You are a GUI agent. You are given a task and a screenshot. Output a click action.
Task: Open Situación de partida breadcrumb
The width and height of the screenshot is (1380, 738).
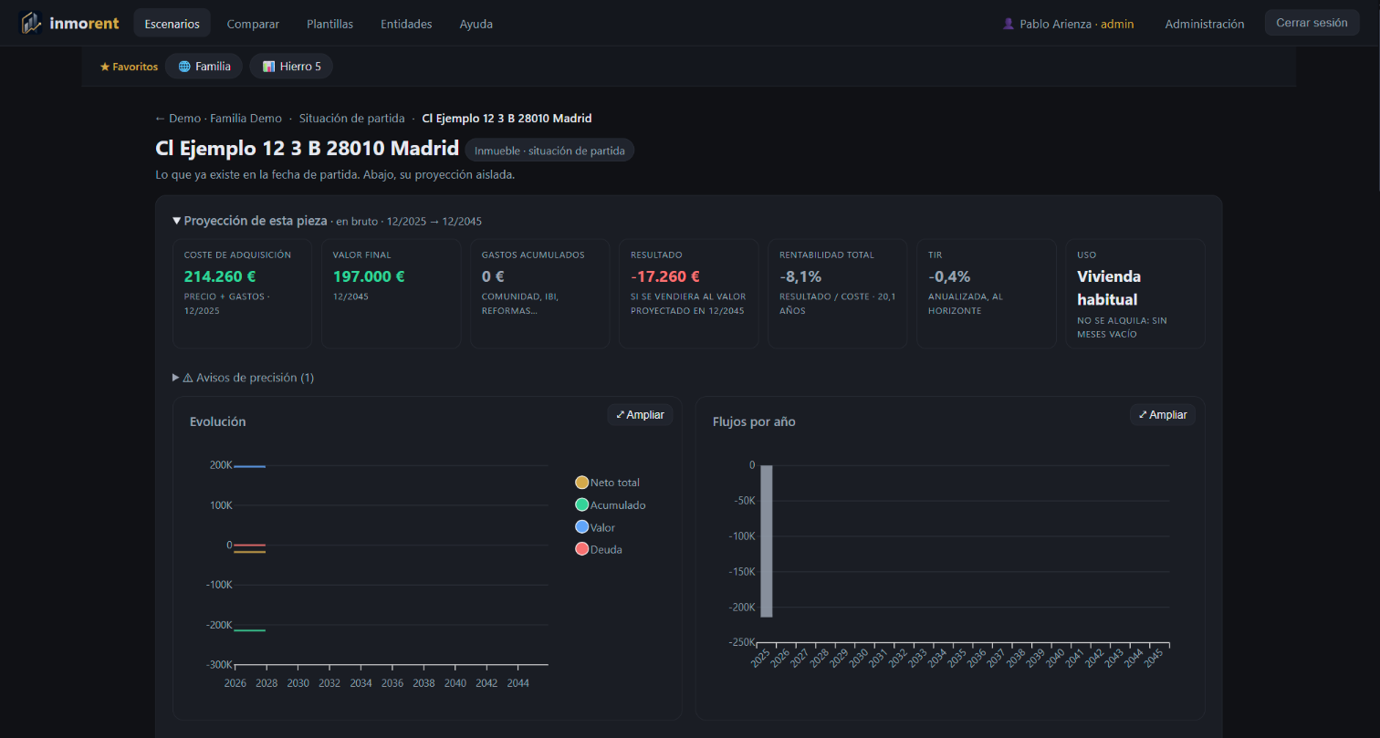point(351,119)
